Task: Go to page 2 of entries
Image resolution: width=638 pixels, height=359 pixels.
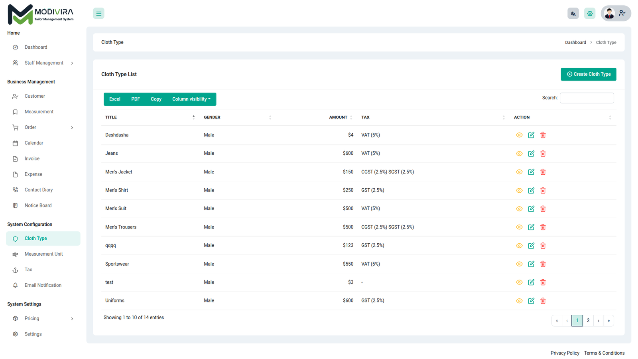Action: 588,321
